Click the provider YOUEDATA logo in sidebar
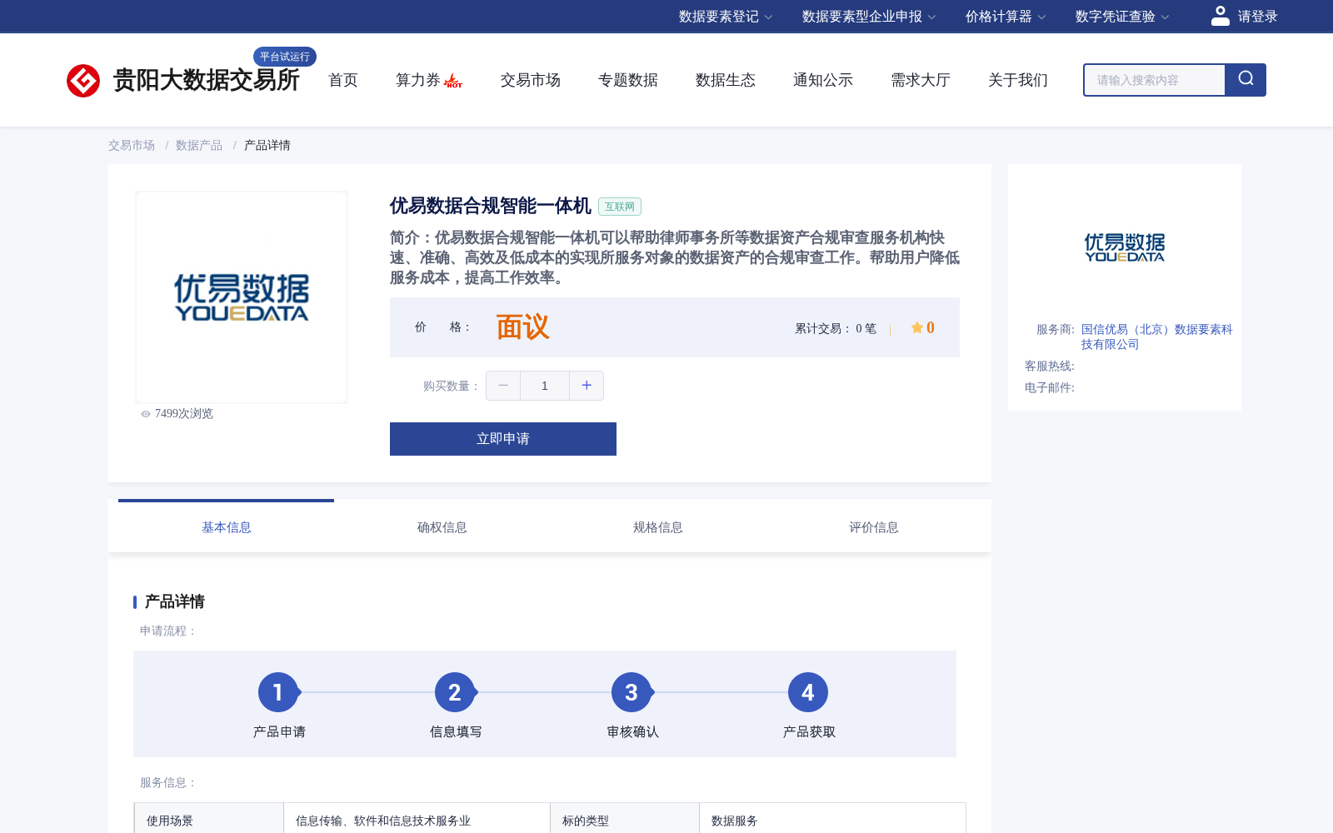 click(x=1125, y=247)
